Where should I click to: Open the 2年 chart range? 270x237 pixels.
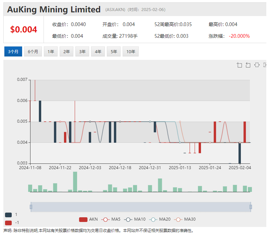click(66, 52)
